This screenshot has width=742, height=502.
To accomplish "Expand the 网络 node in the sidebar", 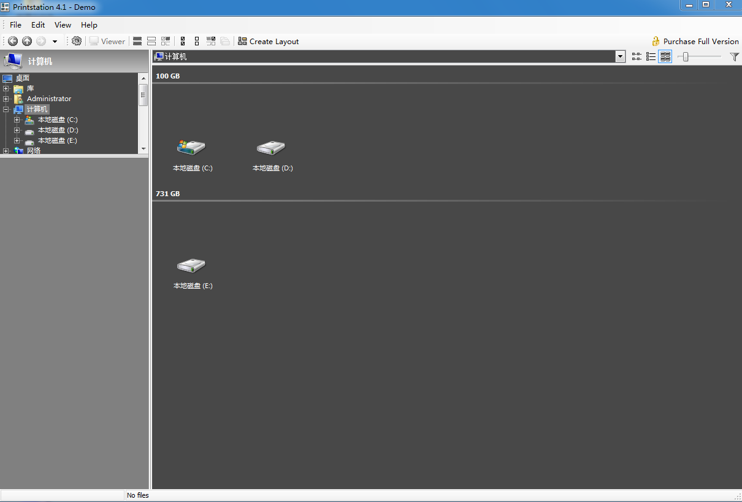I will pos(6,150).
